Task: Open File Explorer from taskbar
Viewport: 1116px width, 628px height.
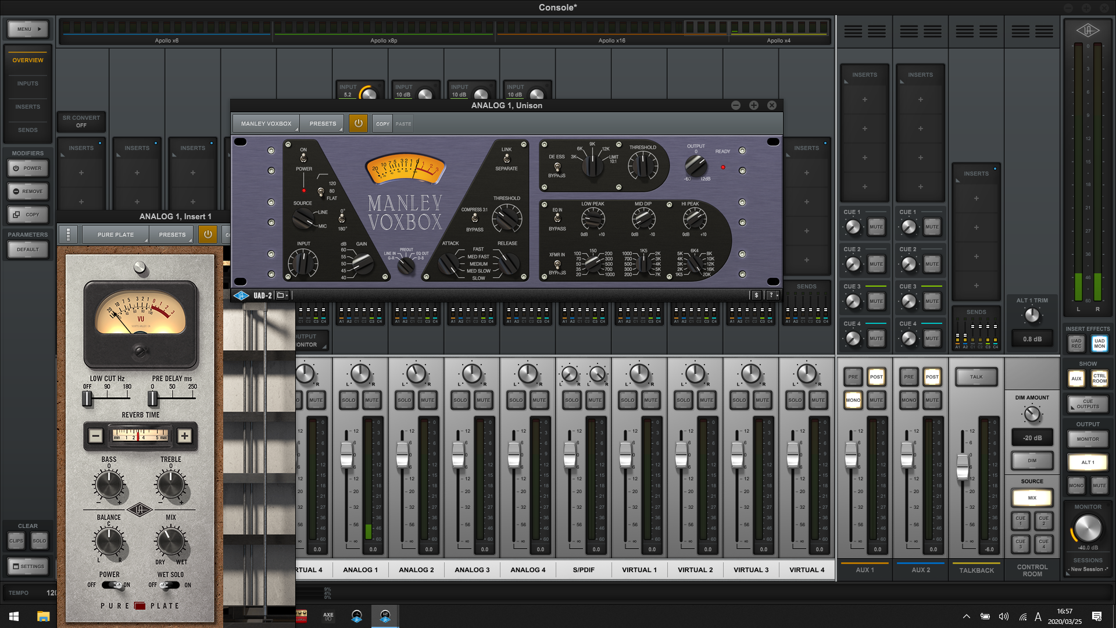Action: click(43, 616)
